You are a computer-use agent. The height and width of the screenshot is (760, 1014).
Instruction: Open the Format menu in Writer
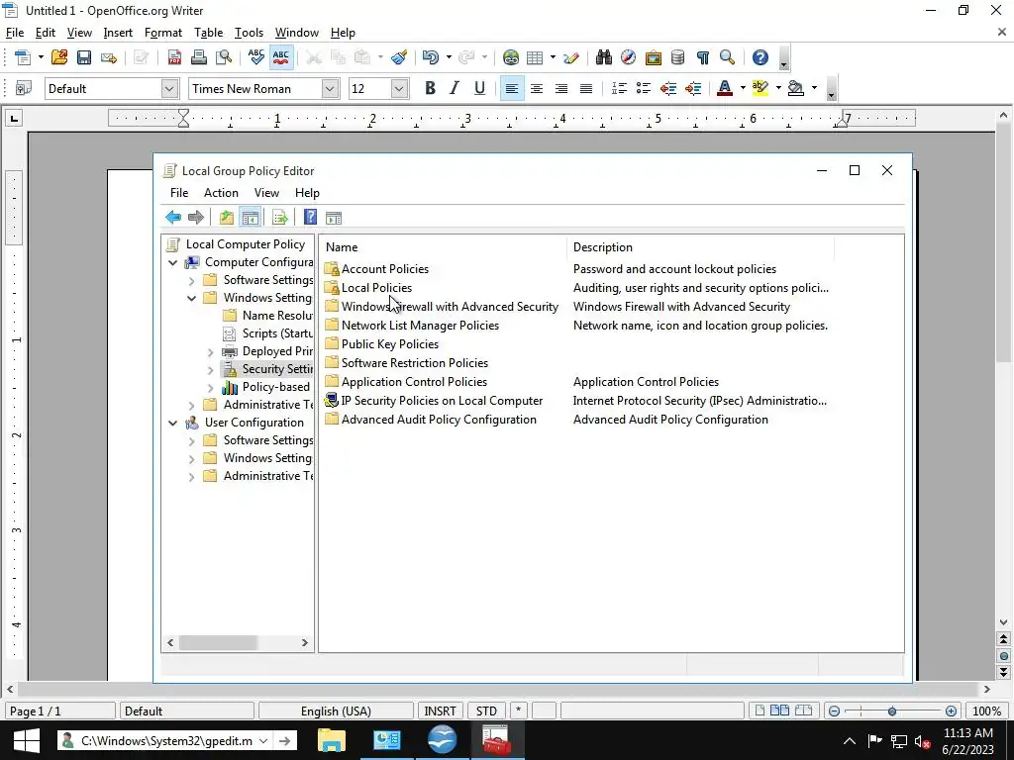[x=163, y=33]
